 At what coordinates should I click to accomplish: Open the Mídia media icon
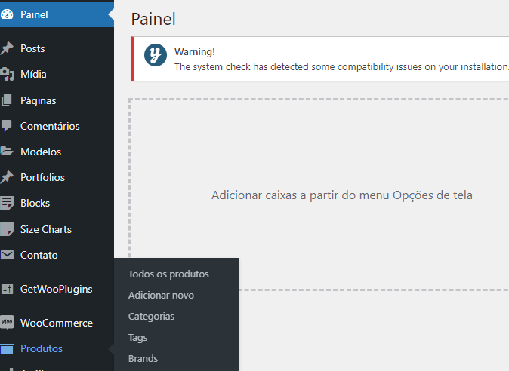tap(8, 74)
